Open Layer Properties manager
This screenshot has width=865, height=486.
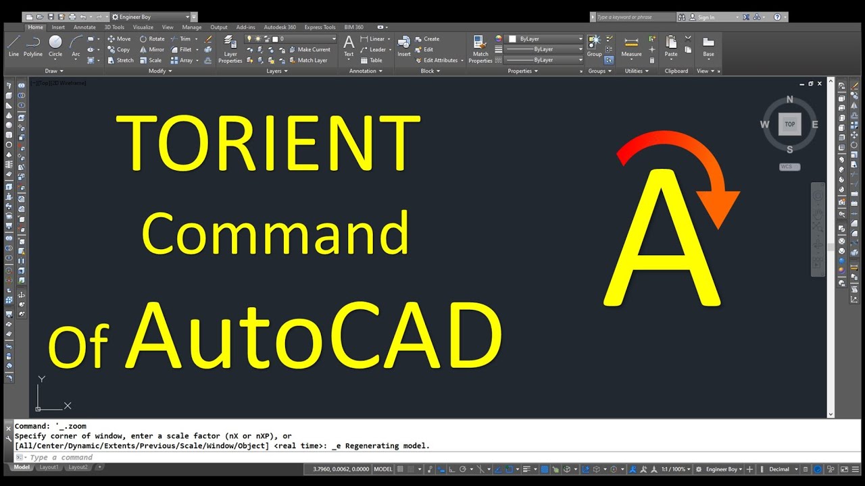point(230,49)
